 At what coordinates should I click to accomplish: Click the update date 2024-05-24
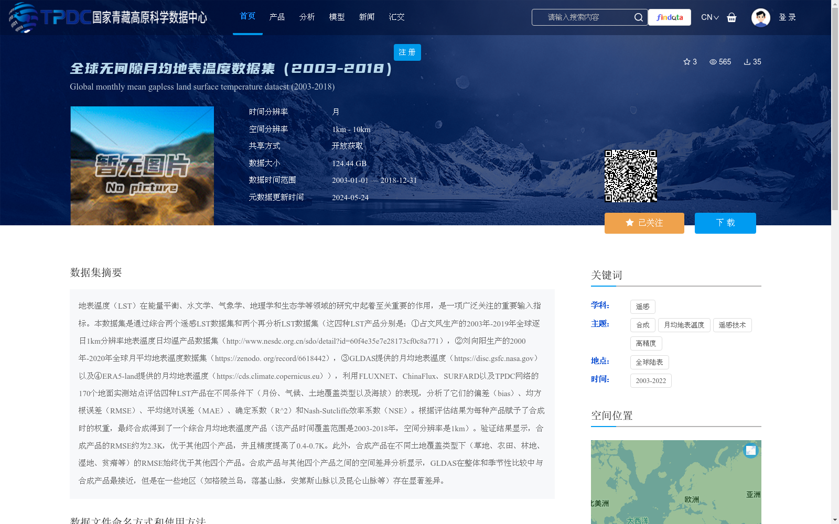point(350,198)
